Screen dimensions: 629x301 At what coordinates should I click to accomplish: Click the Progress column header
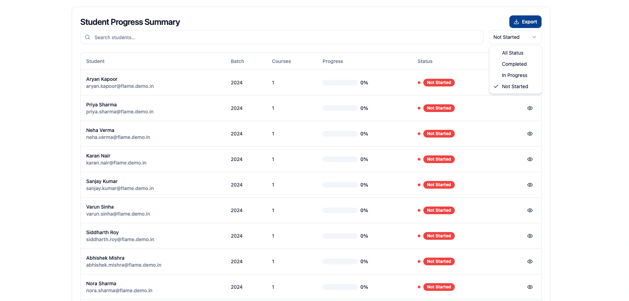pos(333,61)
